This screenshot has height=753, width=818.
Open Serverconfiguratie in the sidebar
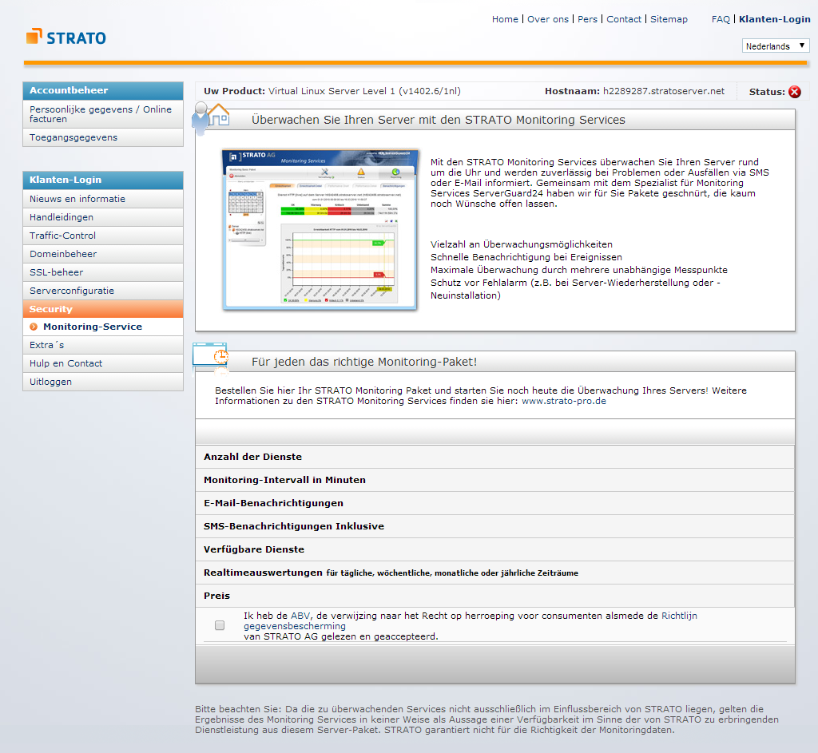(x=72, y=291)
